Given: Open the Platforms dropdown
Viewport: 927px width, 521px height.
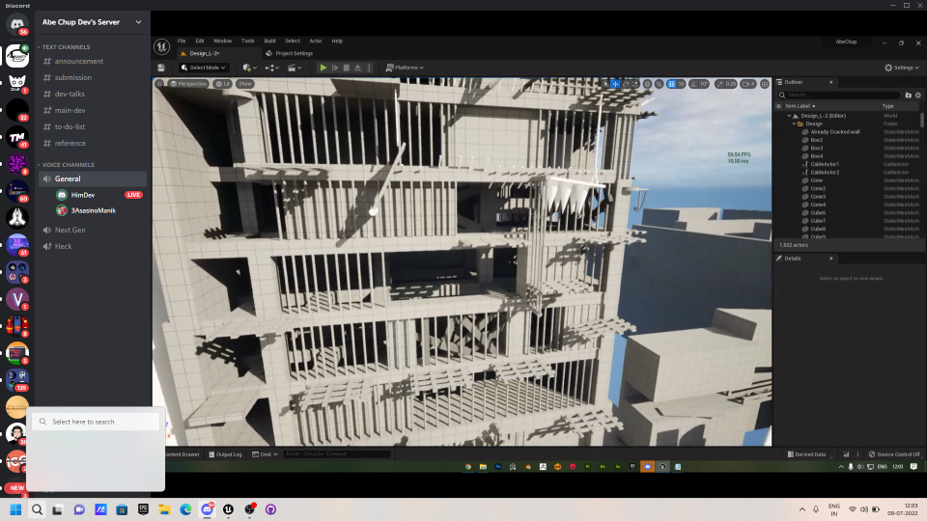Looking at the screenshot, I should tap(405, 68).
